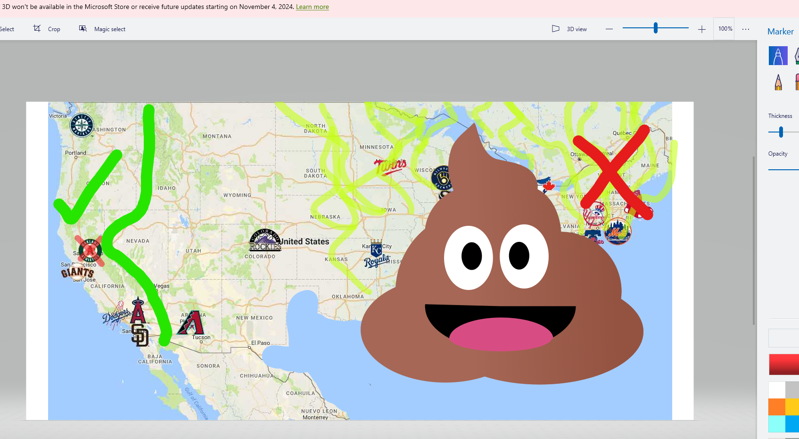
Task: Select the Pencil brush tool
Action: pos(778,82)
